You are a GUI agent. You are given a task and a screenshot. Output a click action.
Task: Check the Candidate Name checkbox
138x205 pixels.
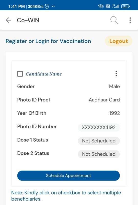click(20, 74)
